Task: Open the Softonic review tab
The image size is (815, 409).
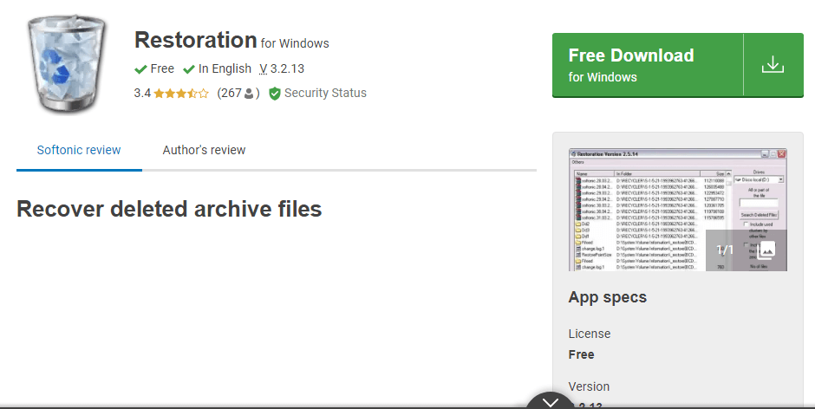Action: 79,150
